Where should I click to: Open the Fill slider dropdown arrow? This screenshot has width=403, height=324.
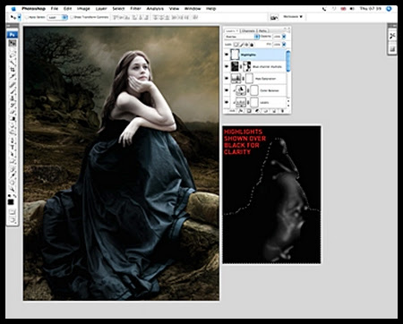284,45
